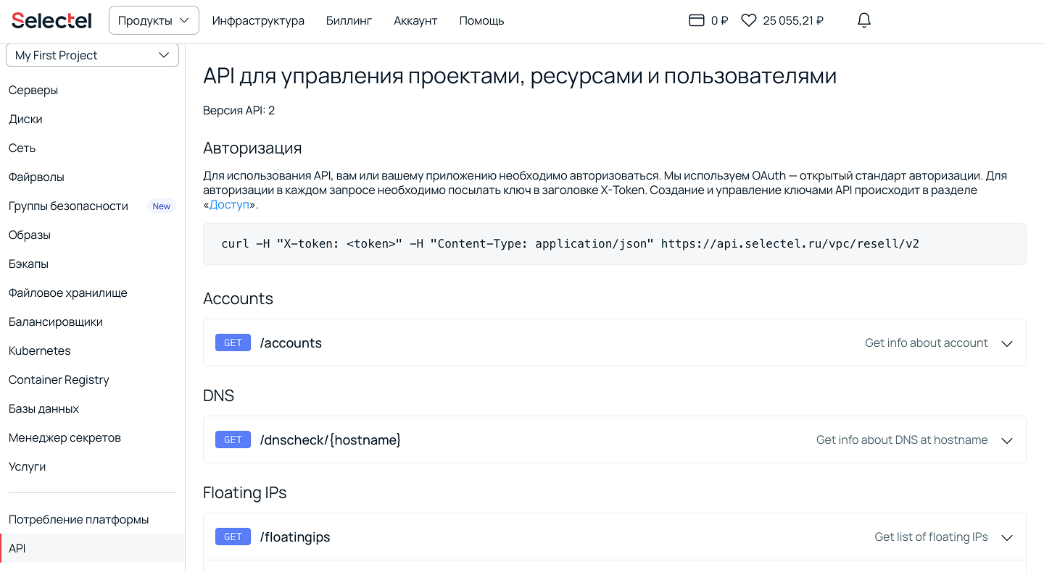The image size is (1044, 572).
Task: Expand the /floatingips endpoint chevron
Action: tap(1006, 537)
